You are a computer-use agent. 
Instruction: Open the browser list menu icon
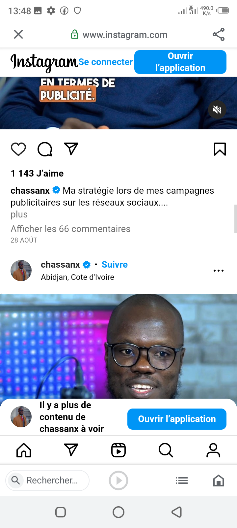click(x=182, y=480)
